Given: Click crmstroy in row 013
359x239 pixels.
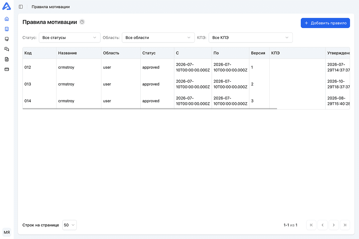Looking at the screenshot, I should pyautogui.click(x=66, y=84).
